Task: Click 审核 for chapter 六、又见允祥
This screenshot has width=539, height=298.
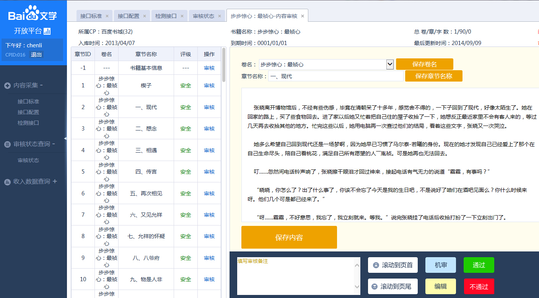Action: (x=209, y=215)
